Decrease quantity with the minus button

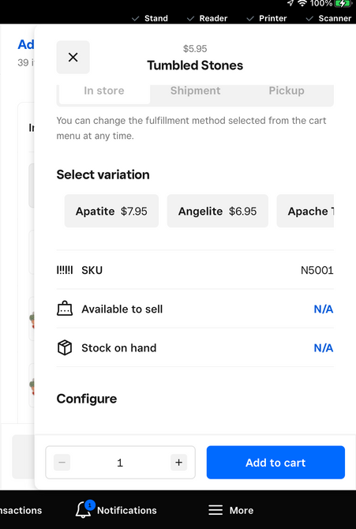coord(62,462)
